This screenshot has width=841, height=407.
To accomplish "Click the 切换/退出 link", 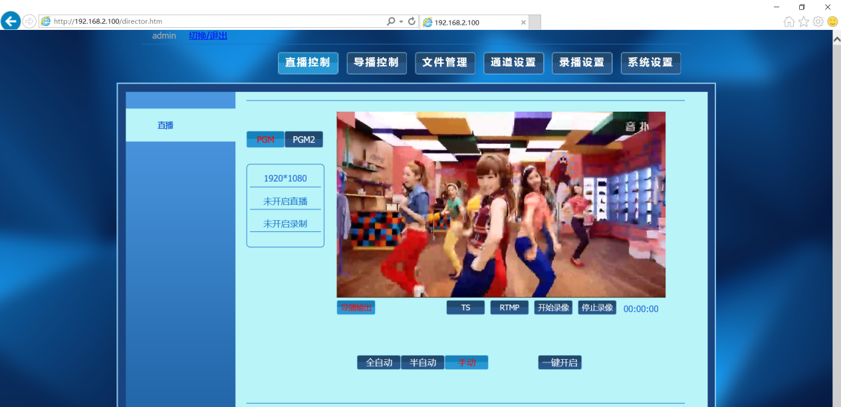I will 208,36.
